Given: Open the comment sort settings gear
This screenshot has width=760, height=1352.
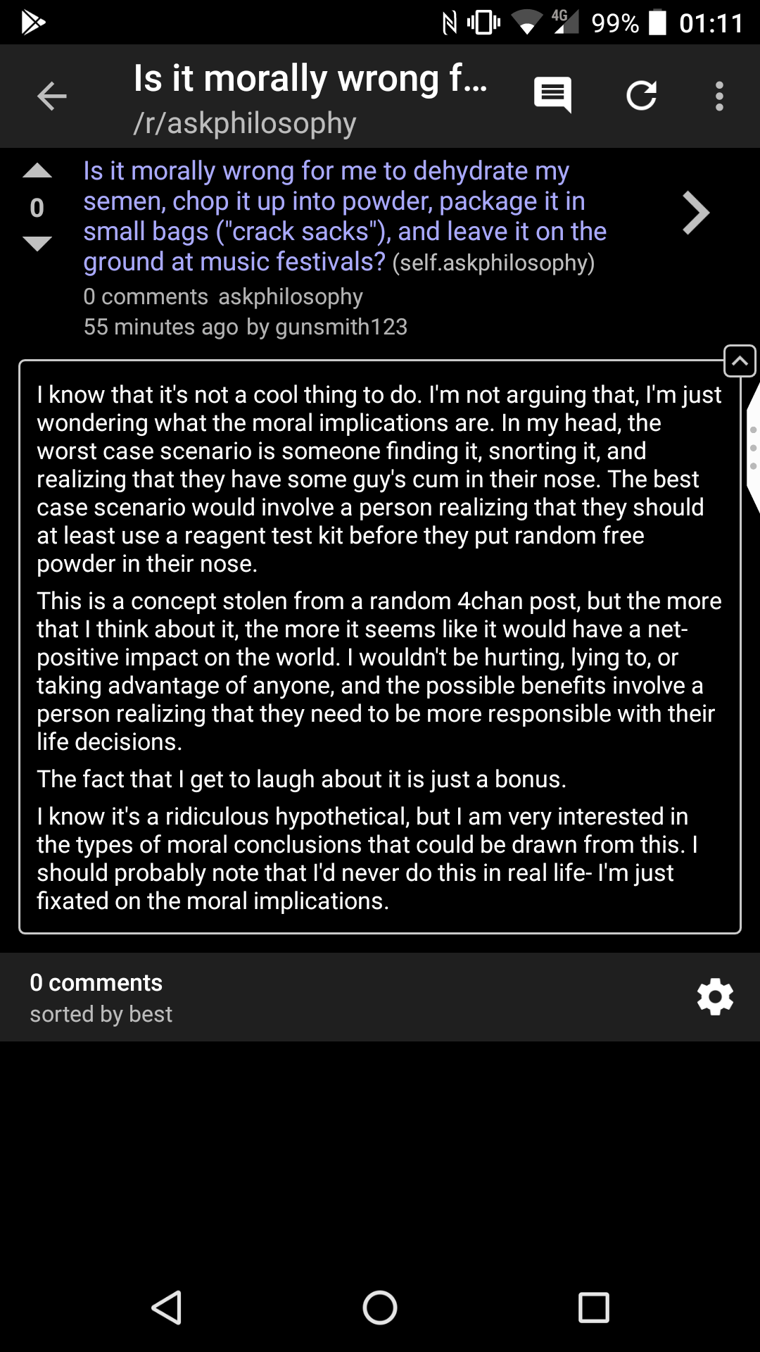Looking at the screenshot, I should tap(715, 997).
